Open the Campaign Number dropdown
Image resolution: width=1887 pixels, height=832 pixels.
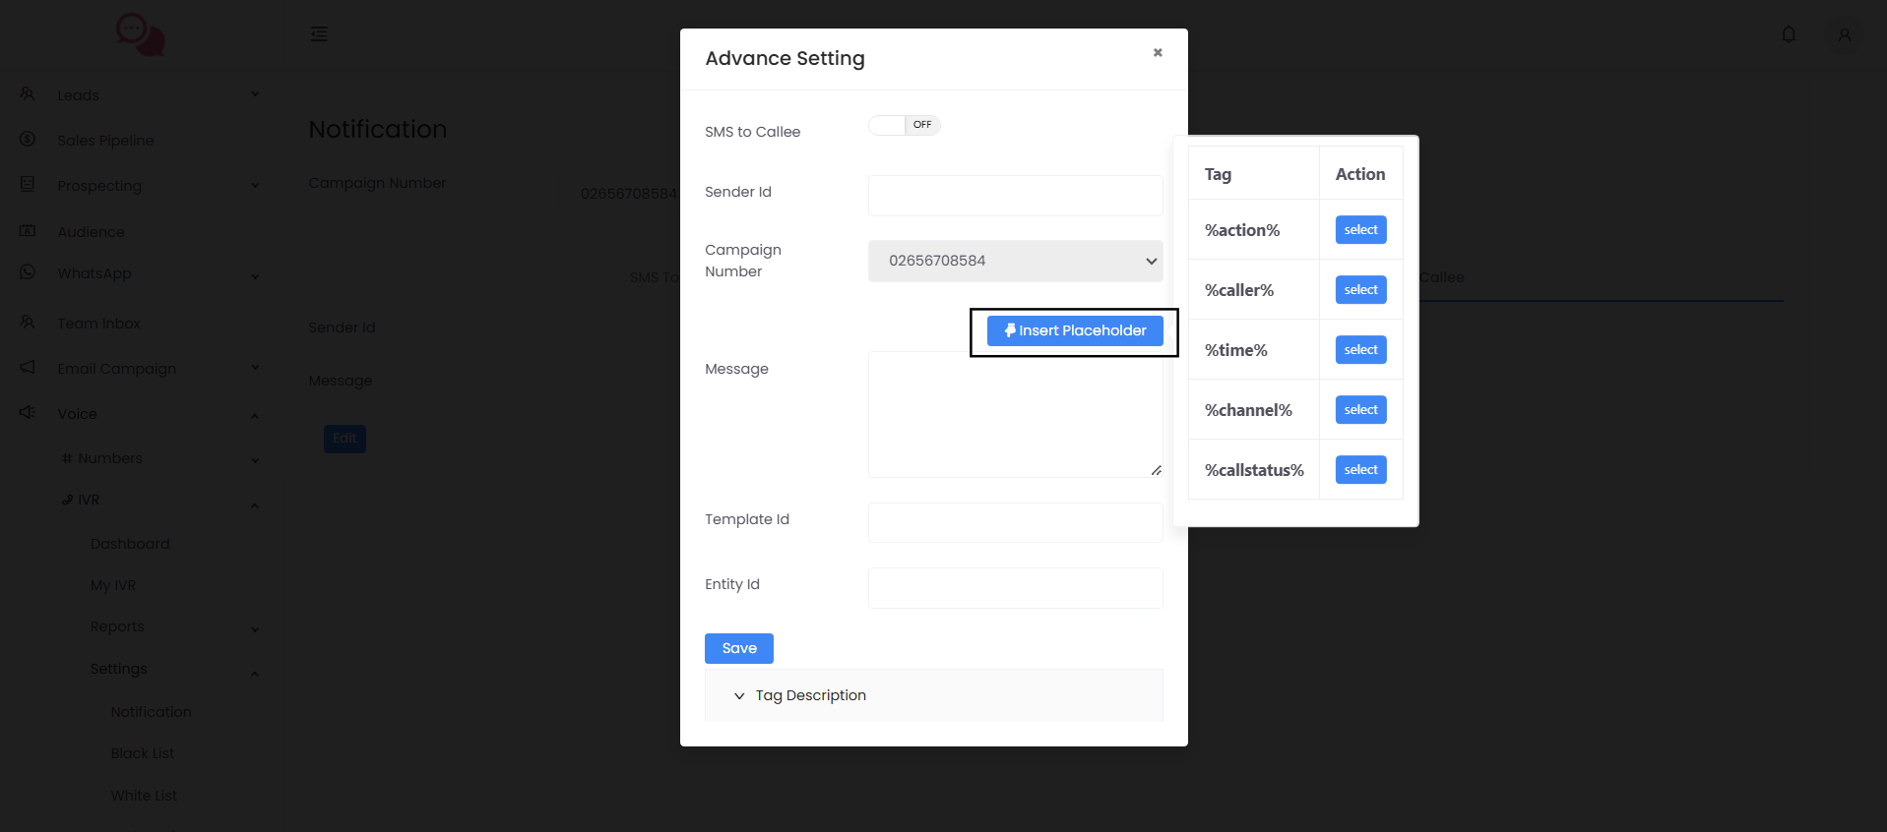(1015, 261)
